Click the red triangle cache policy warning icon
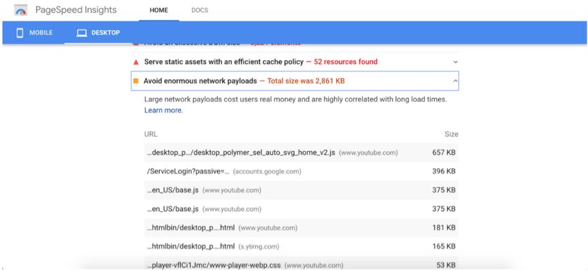Viewport: 588px width, 271px height. point(136,62)
